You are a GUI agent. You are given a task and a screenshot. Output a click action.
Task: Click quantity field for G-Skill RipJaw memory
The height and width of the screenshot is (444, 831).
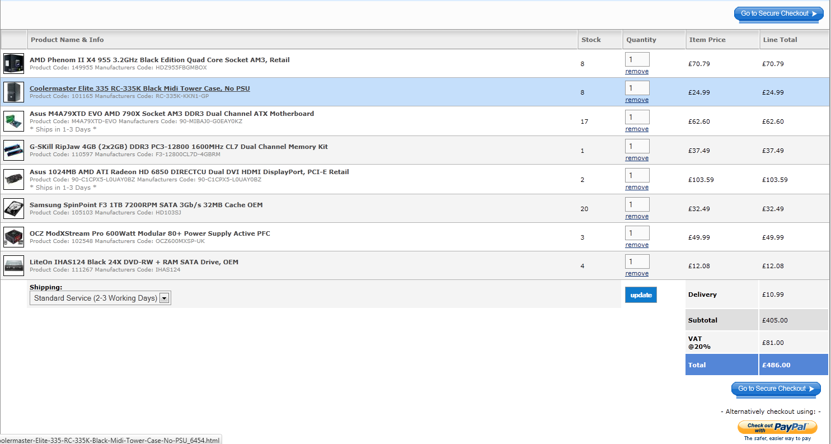pos(637,146)
